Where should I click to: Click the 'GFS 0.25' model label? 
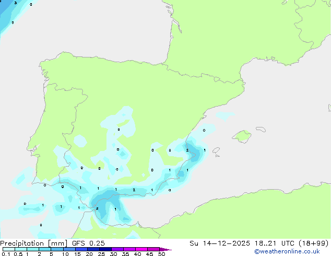point(88,243)
